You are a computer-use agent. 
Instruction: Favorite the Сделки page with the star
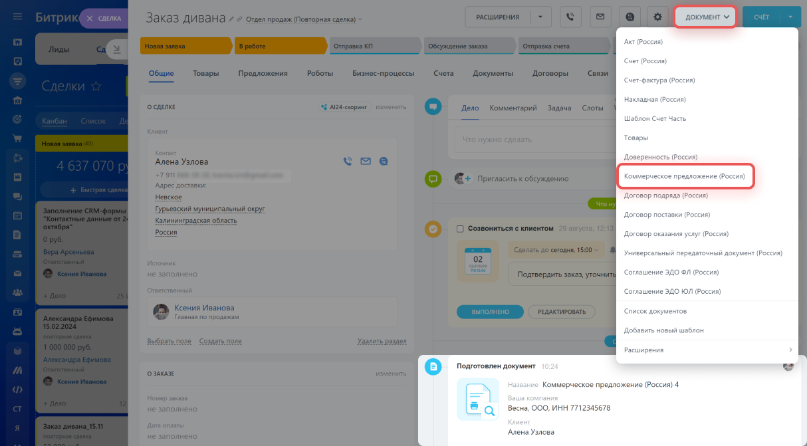coord(96,86)
